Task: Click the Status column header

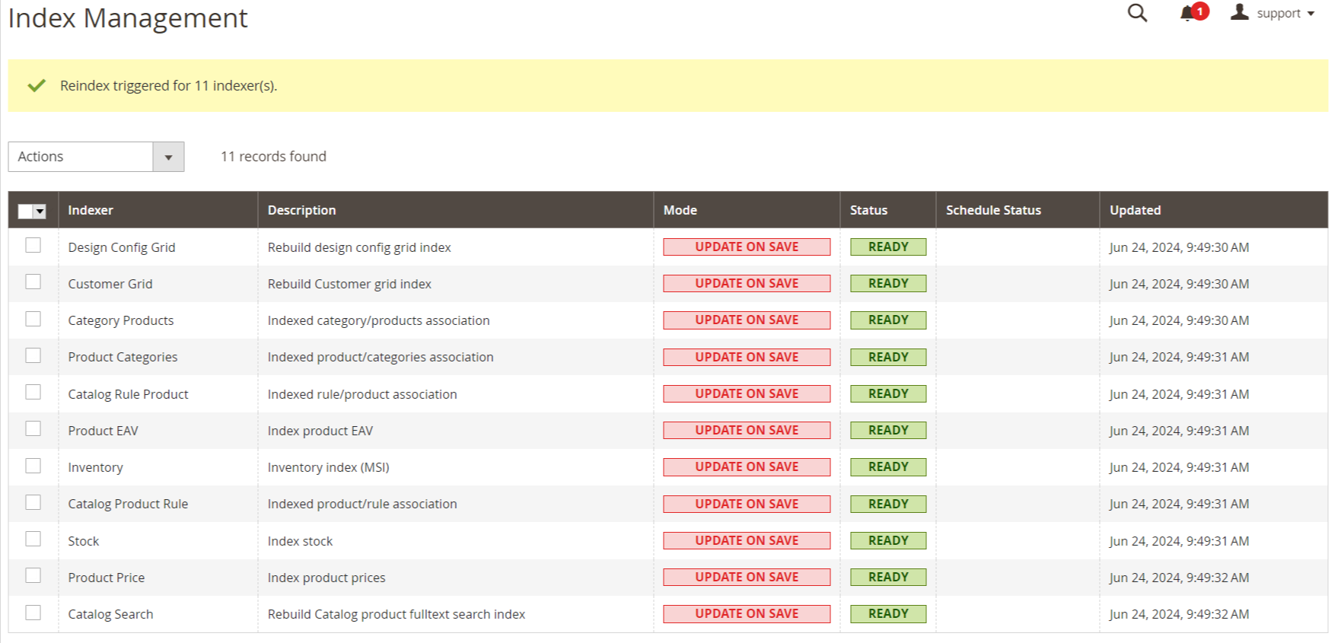Action: [868, 210]
